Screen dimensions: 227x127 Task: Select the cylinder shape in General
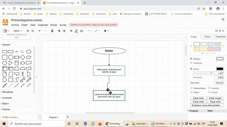pyautogui.click(x=17, y=63)
